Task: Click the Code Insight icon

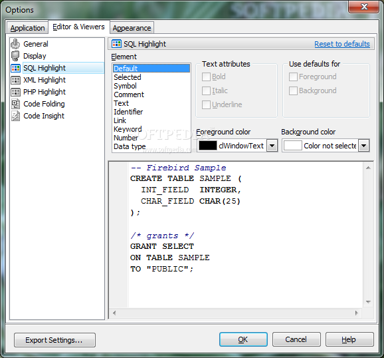Action: 15,116
